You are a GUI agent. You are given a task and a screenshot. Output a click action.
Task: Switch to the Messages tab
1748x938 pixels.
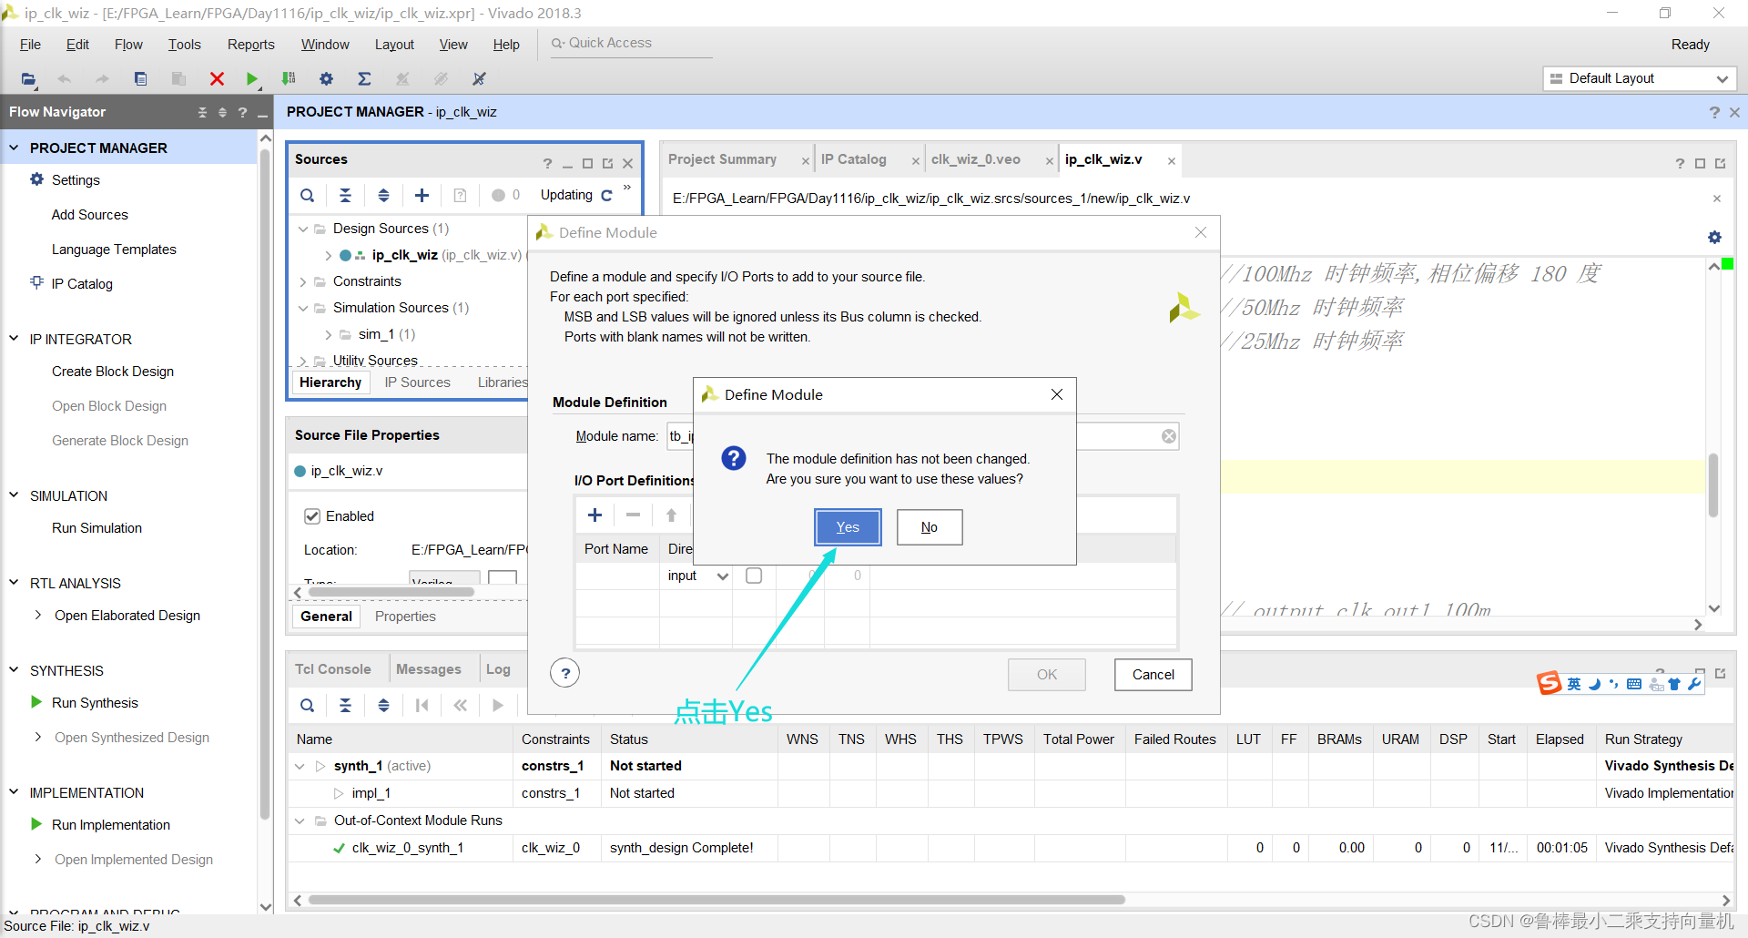[428, 669]
